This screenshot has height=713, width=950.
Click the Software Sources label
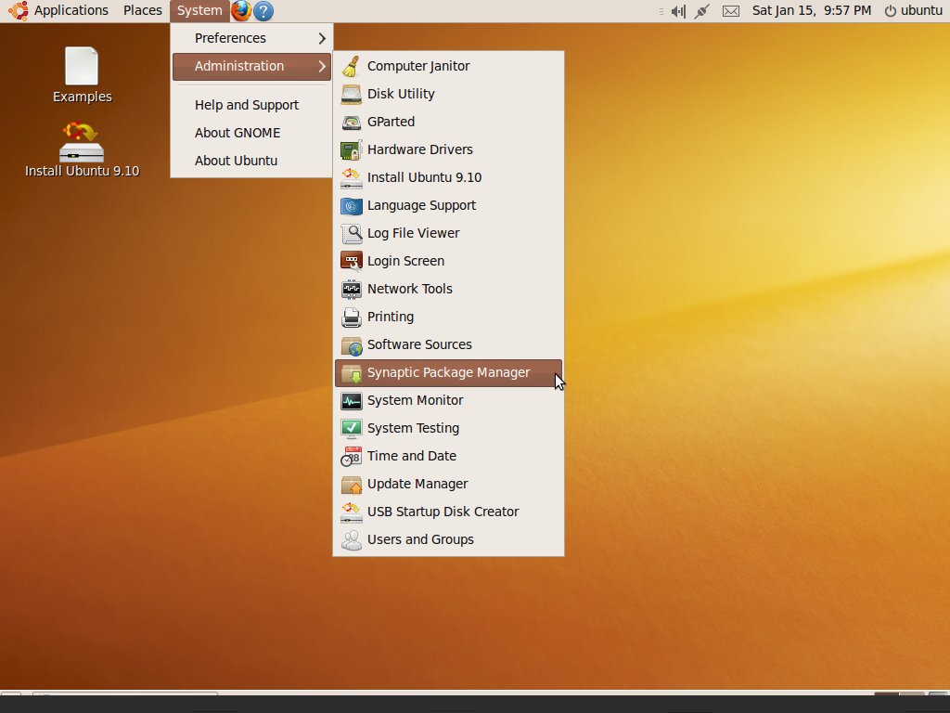419,345
